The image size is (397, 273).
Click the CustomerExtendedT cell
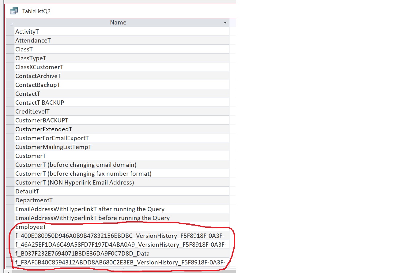[44, 129]
